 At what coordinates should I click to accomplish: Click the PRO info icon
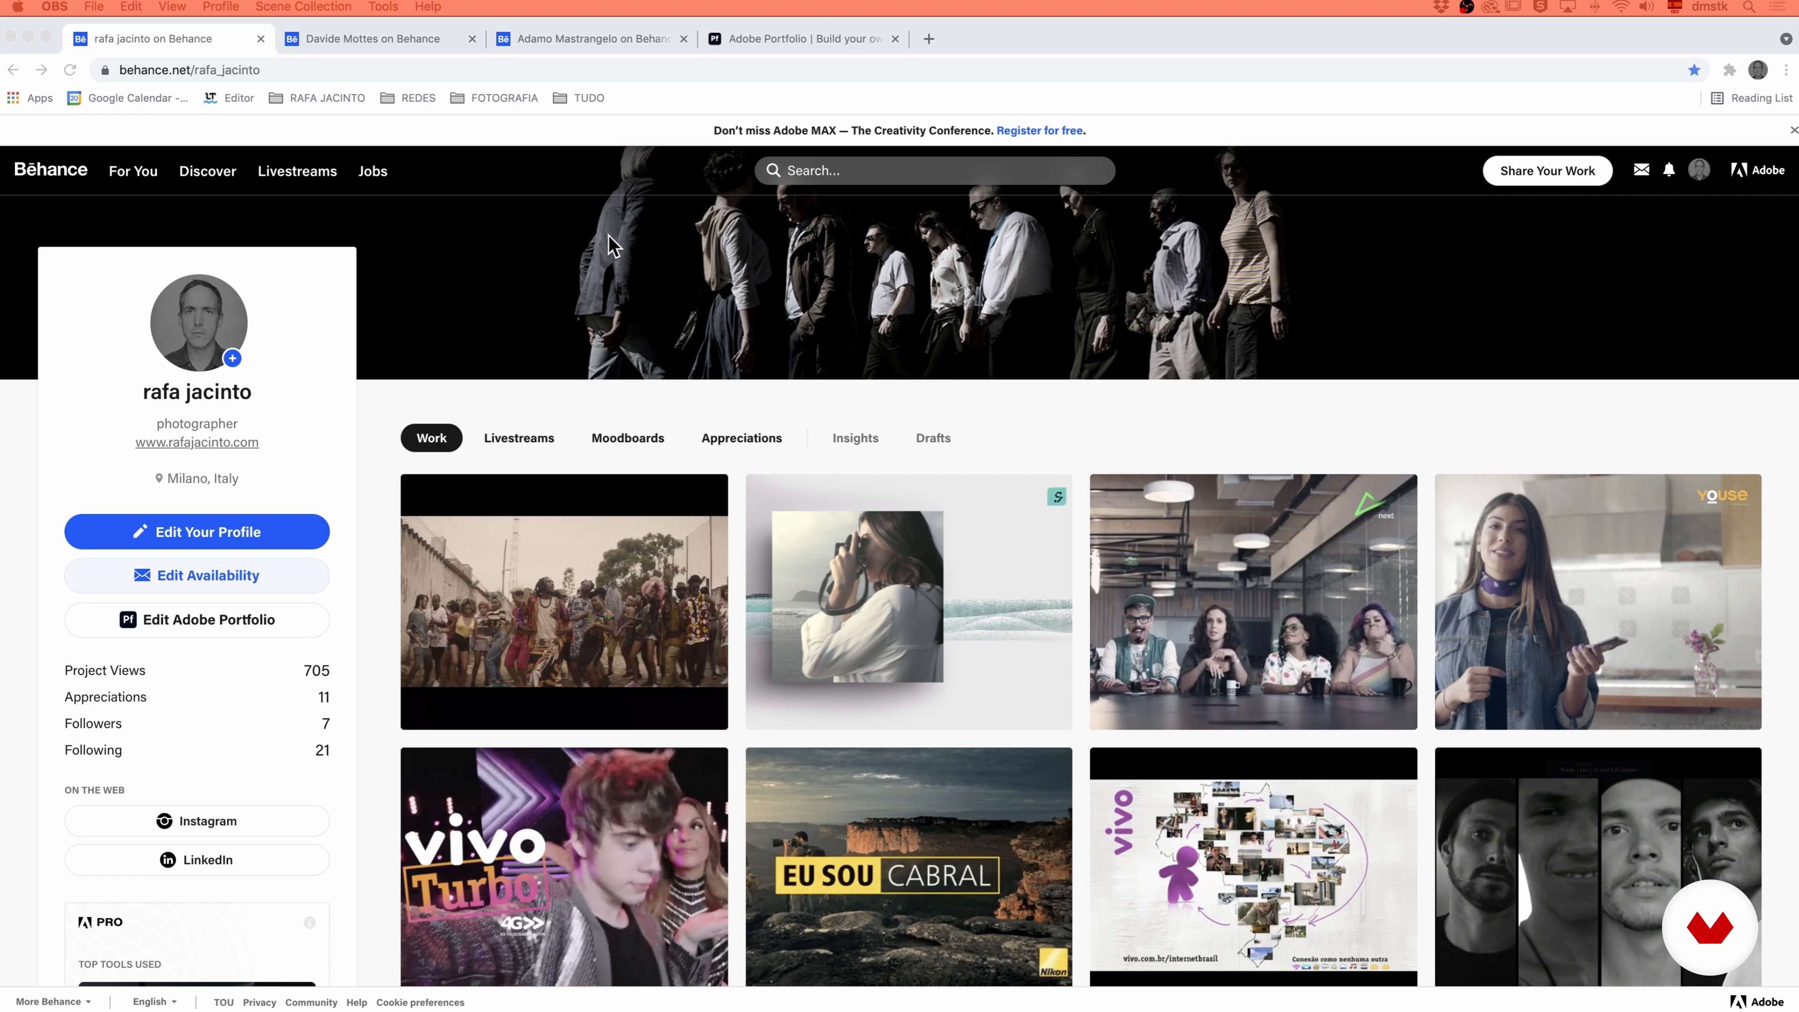(x=309, y=923)
